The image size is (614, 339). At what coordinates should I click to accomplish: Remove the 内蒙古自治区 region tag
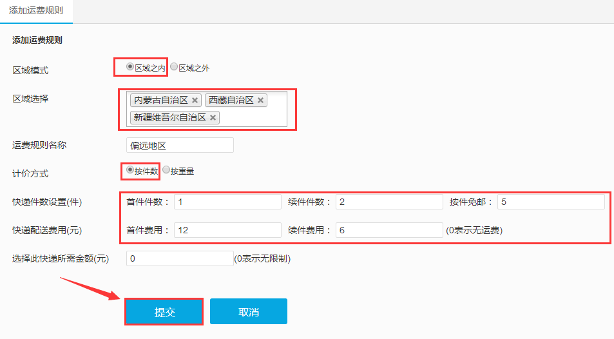(195, 101)
